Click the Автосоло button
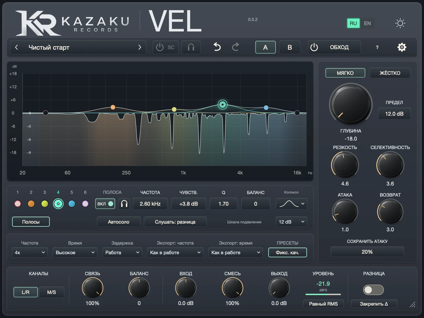The image size is (424, 318). [119, 222]
